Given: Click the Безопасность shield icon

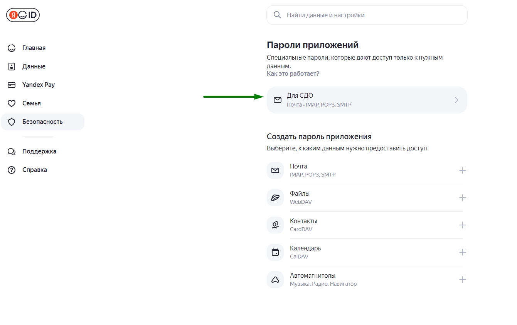Looking at the screenshot, I should tap(12, 122).
